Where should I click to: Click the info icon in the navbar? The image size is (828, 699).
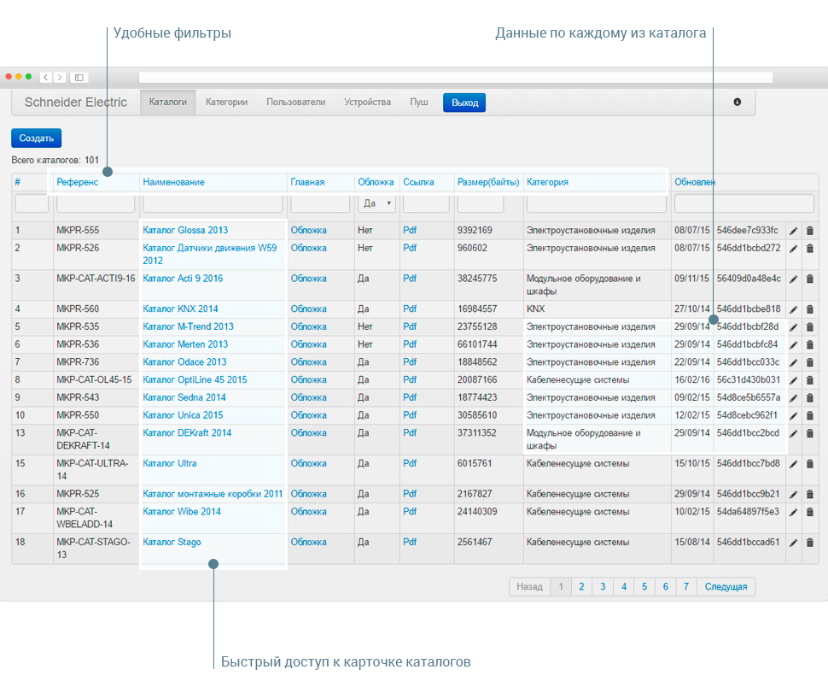tap(738, 102)
